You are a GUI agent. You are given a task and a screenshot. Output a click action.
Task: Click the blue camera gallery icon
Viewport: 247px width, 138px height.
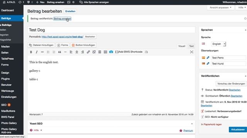111,52
